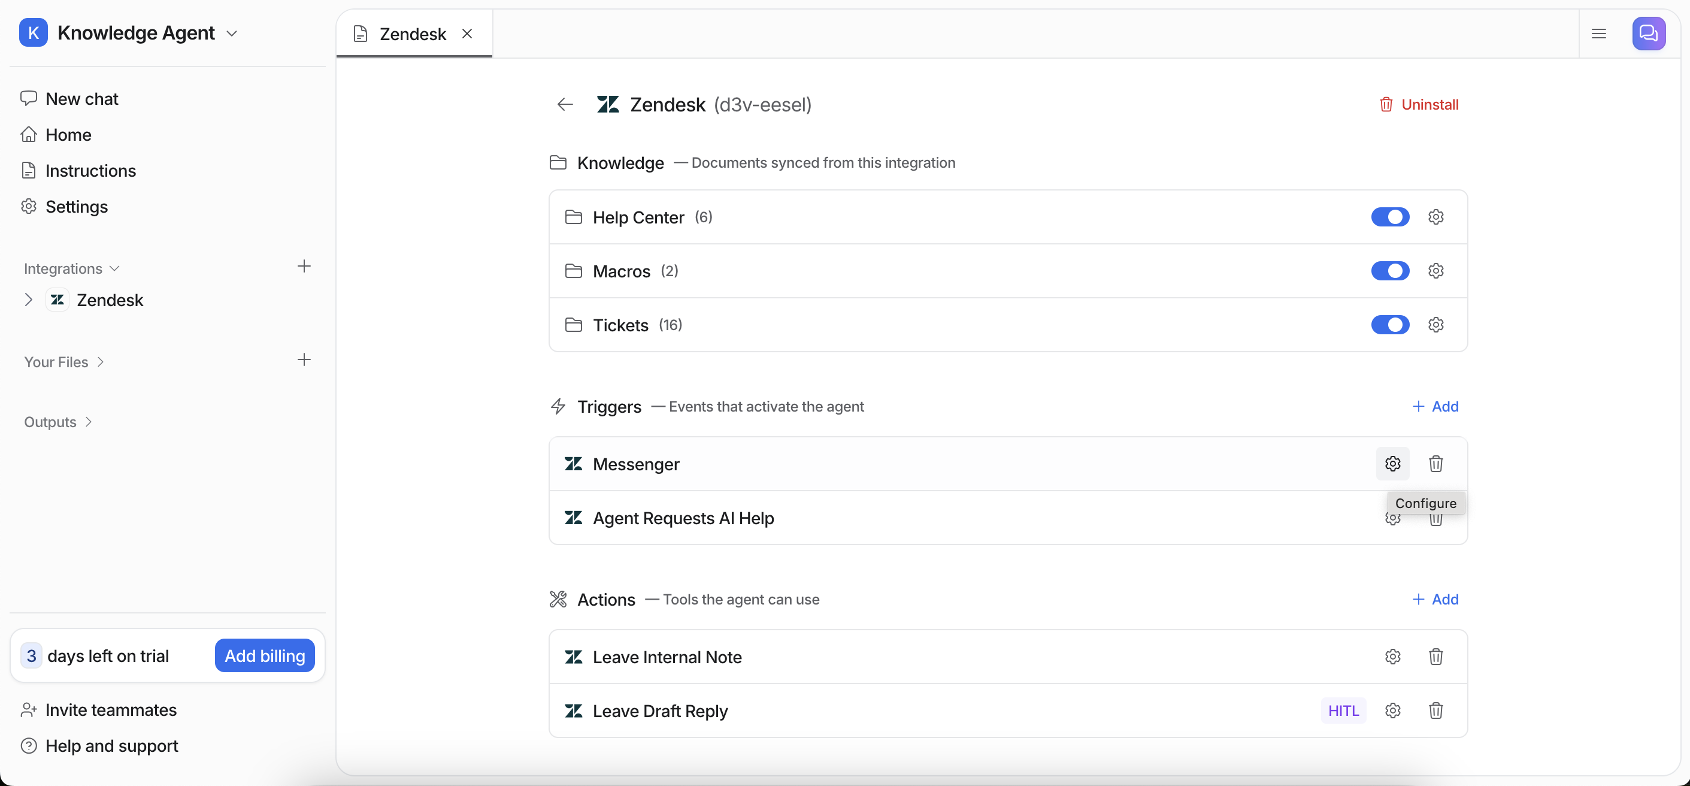The width and height of the screenshot is (1690, 786).
Task: Delete the Leave Internal Note action
Action: pyautogui.click(x=1435, y=657)
